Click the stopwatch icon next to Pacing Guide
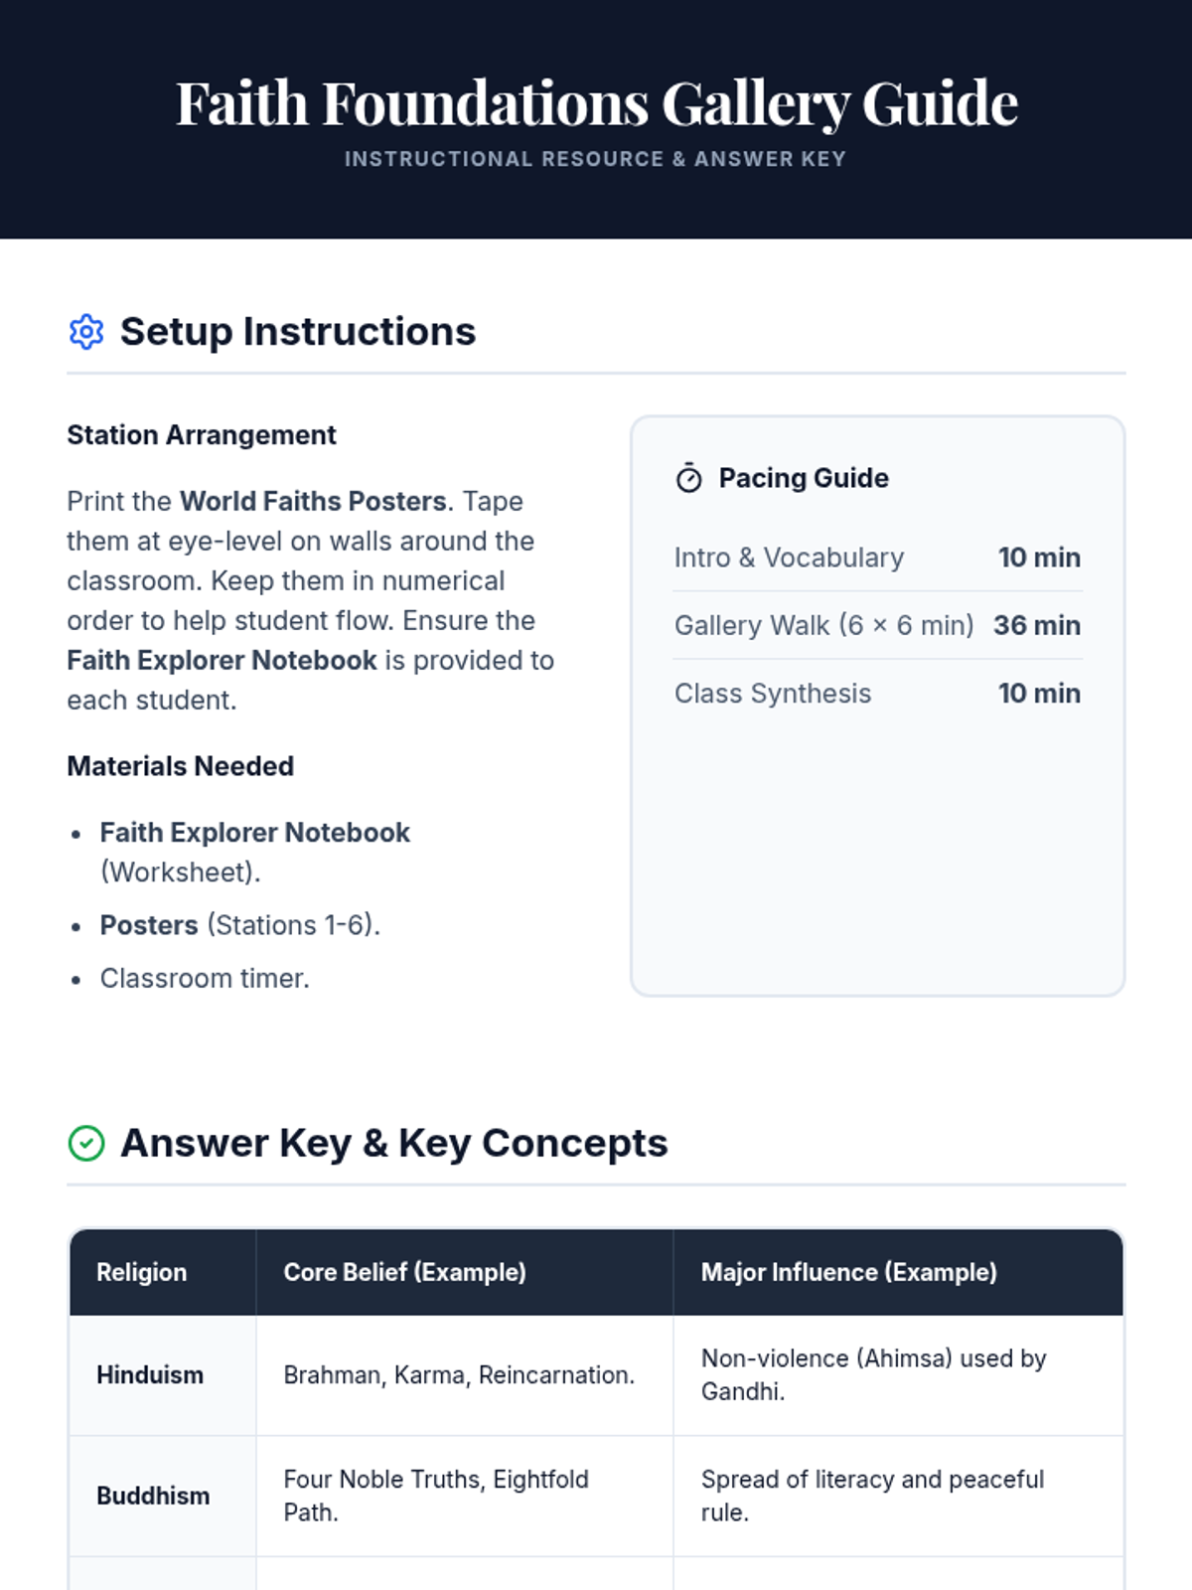1192x1590 pixels. (x=688, y=478)
